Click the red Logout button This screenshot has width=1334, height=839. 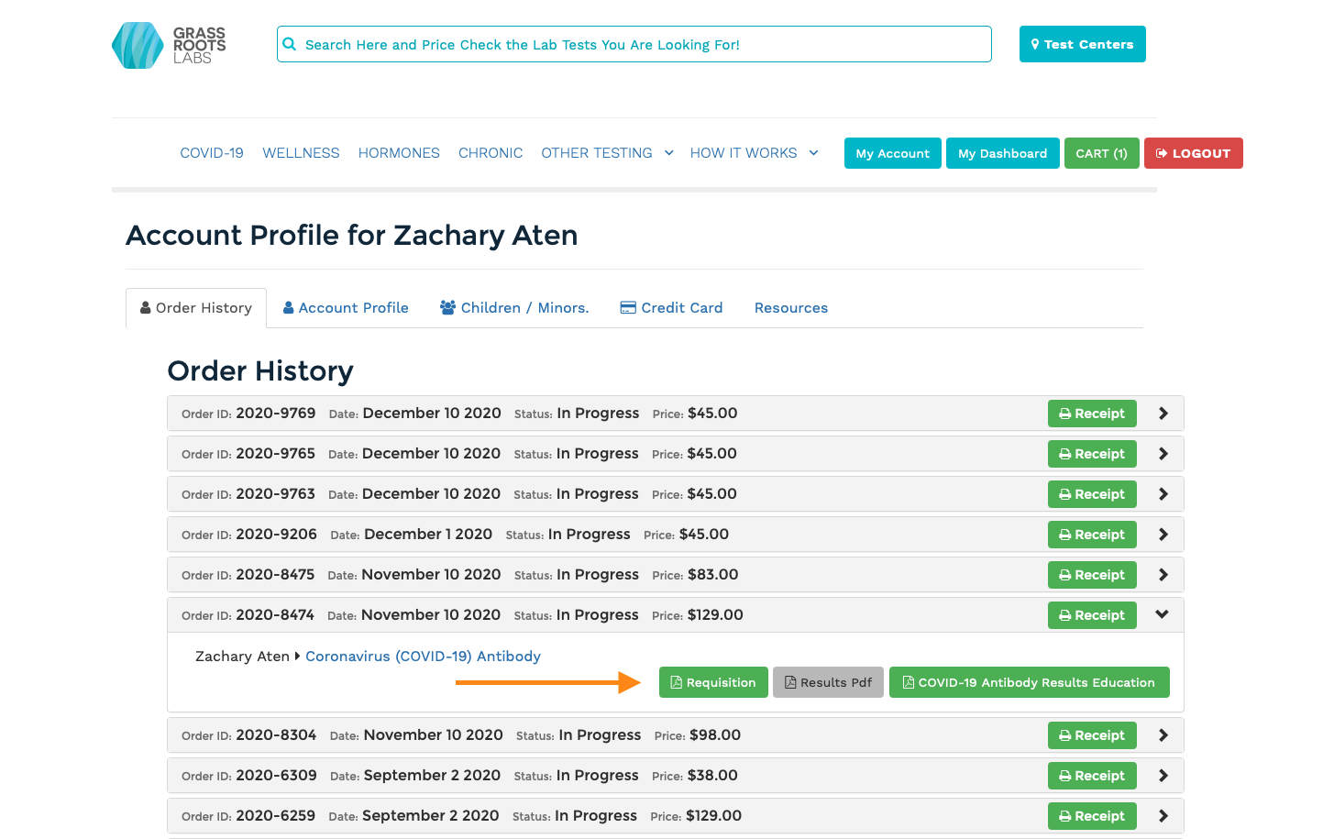pos(1193,153)
